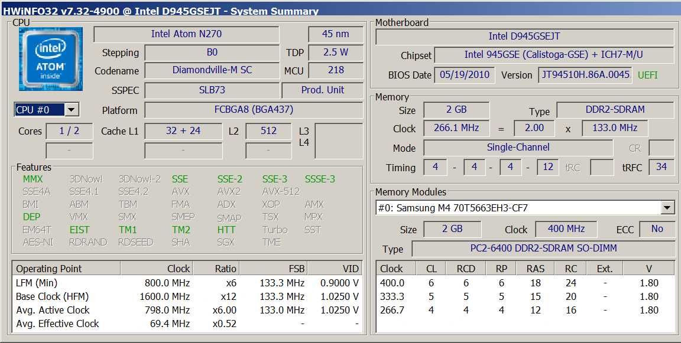
Task: Click the SSPEC value SLB73
Action: click(212, 90)
